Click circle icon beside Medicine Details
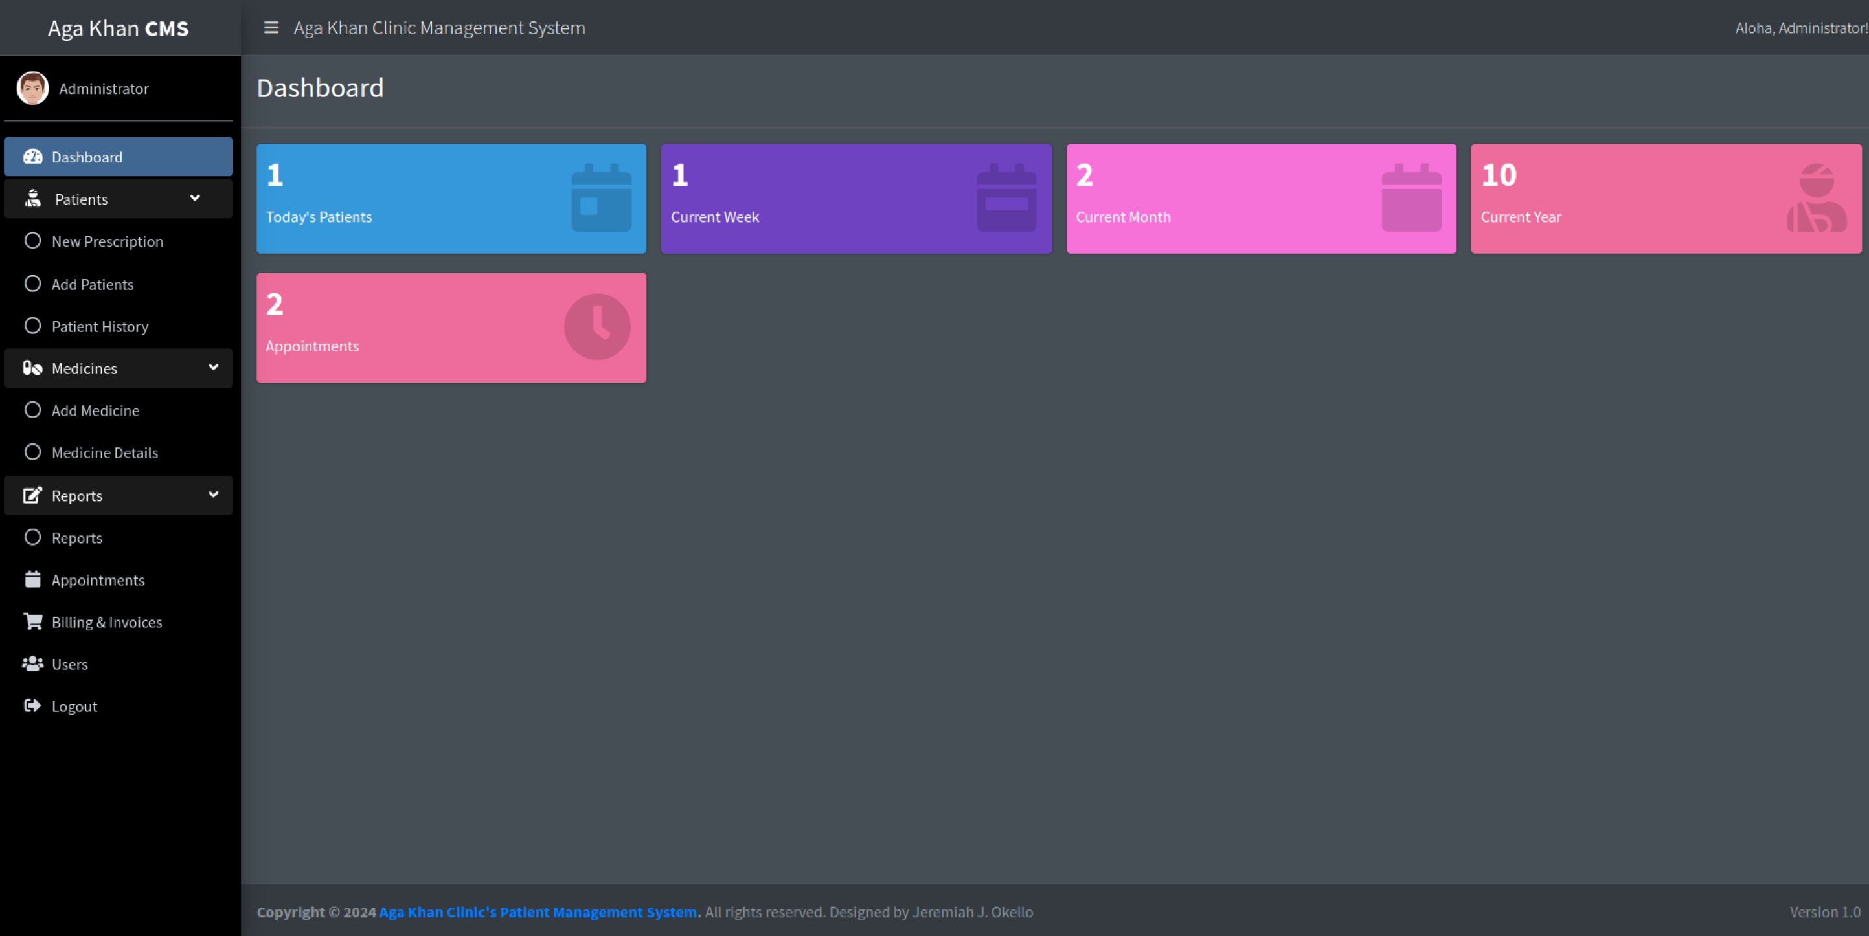Image resolution: width=1869 pixels, height=936 pixels. pyautogui.click(x=32, y=452)
